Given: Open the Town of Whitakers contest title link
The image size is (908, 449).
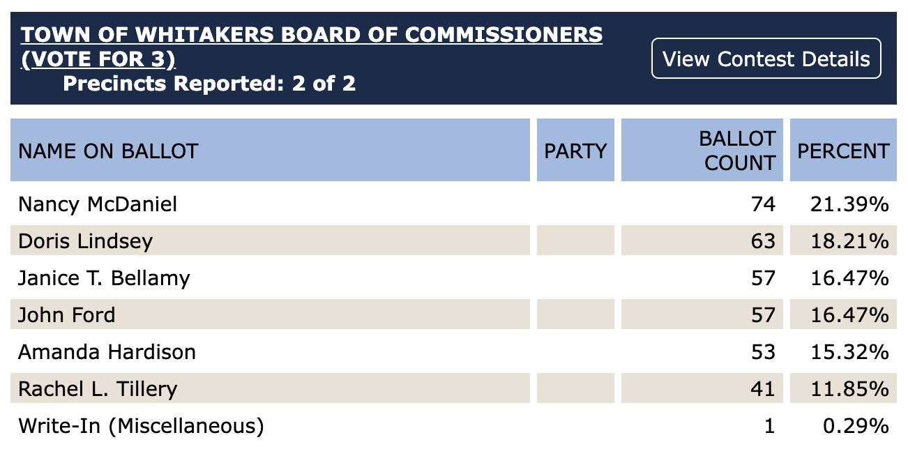Looking at the screenshot, I should pos(311,33).
